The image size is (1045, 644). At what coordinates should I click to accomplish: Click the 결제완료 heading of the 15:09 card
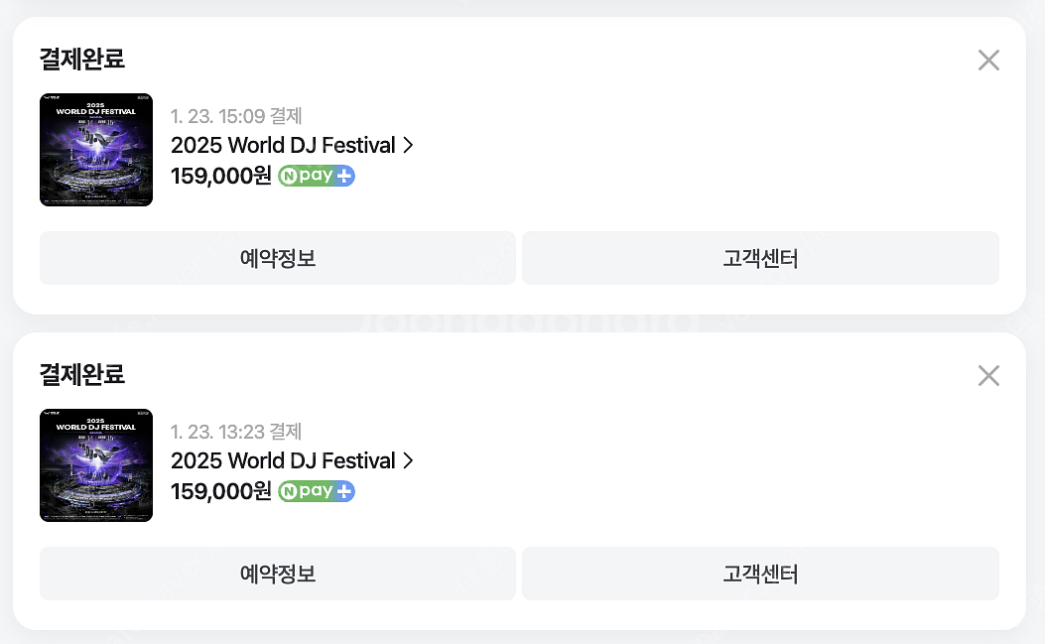82,59
